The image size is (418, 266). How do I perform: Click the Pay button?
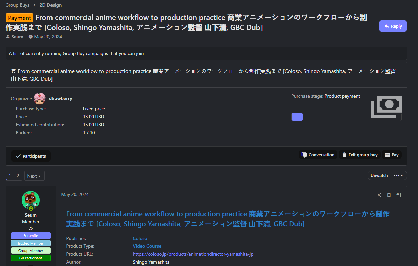(392, 155)
